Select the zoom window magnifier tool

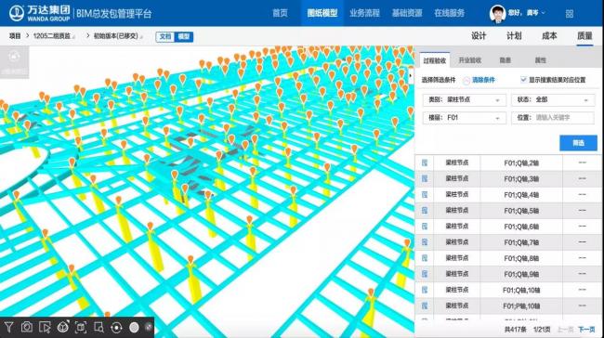coord(98,327)
